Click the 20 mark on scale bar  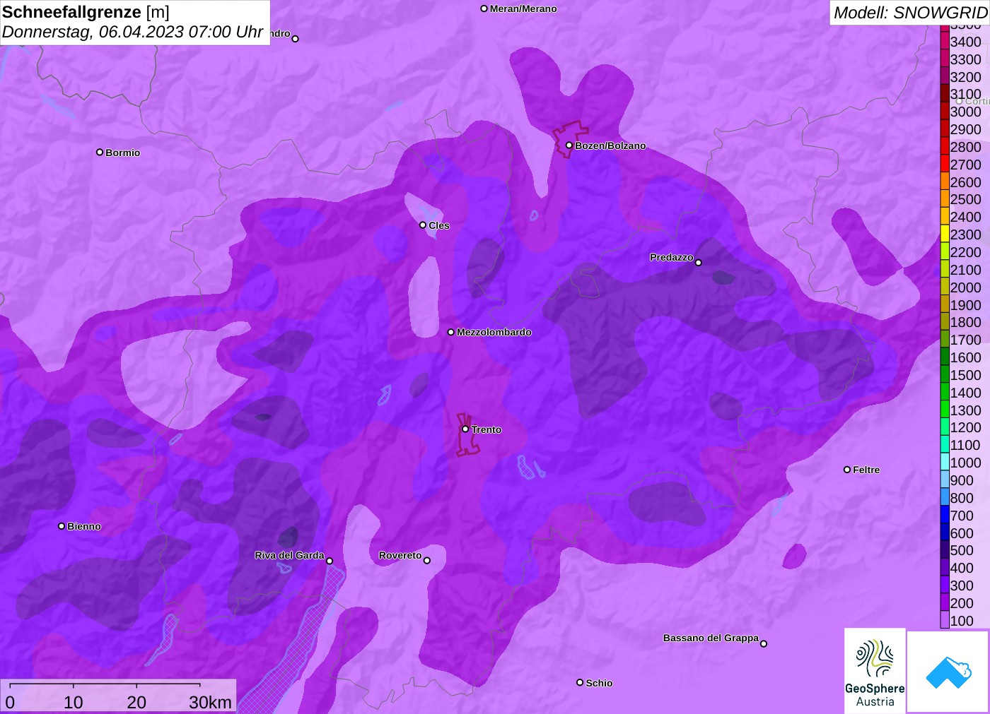(136, 702)
